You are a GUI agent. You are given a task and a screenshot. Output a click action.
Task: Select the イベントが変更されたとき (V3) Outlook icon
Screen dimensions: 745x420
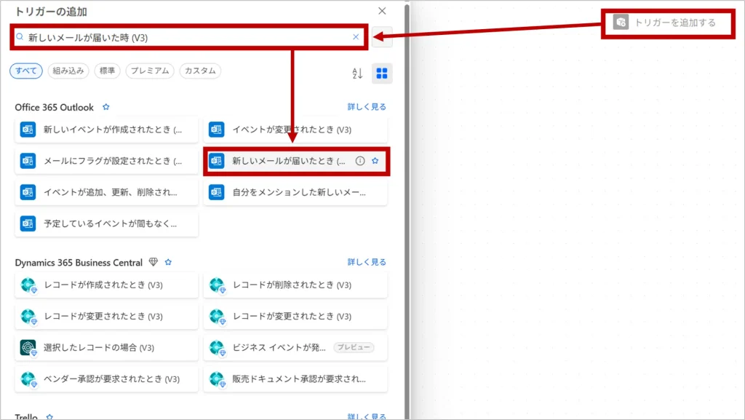pos(216,130)
